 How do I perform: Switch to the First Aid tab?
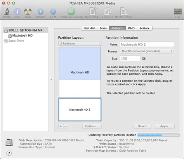point(89,28)
